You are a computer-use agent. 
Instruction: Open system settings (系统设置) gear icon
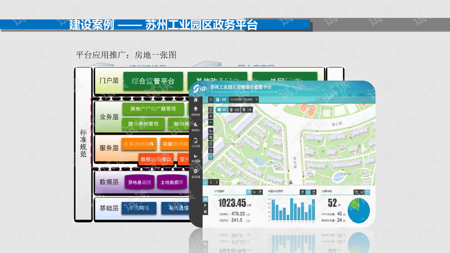[x=195, y=172]
